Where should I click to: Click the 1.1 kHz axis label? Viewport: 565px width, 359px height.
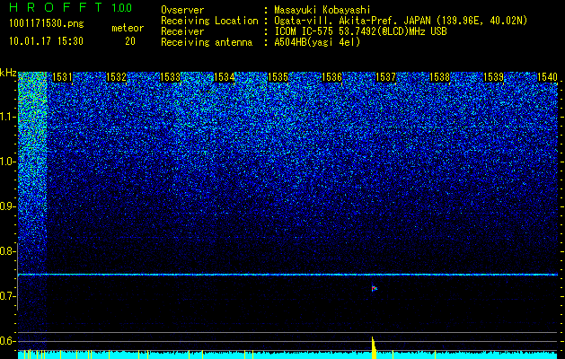pos(8,117)
